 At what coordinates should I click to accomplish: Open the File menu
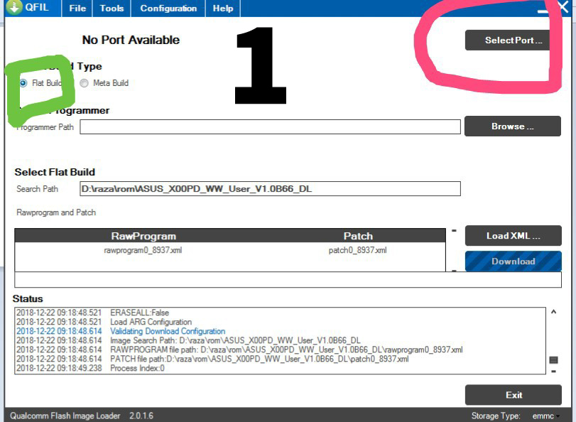pos(77,8)
